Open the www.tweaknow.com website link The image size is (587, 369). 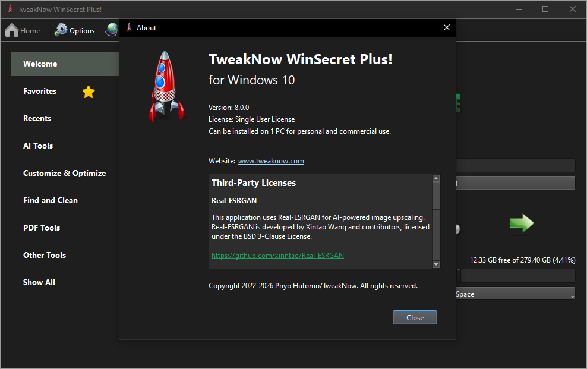pos(271,161)
